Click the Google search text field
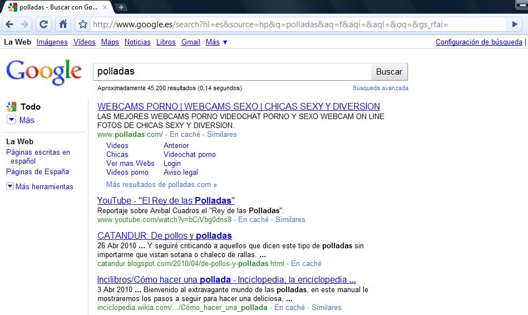Screen dimensions: 528x315 point(231,72)
